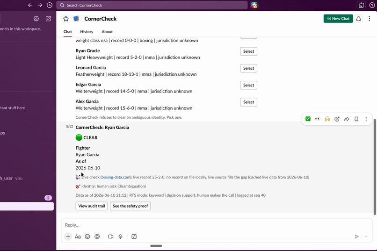Click the As of date 2026-06-10

pyautogui.click(x=88, y=168)
